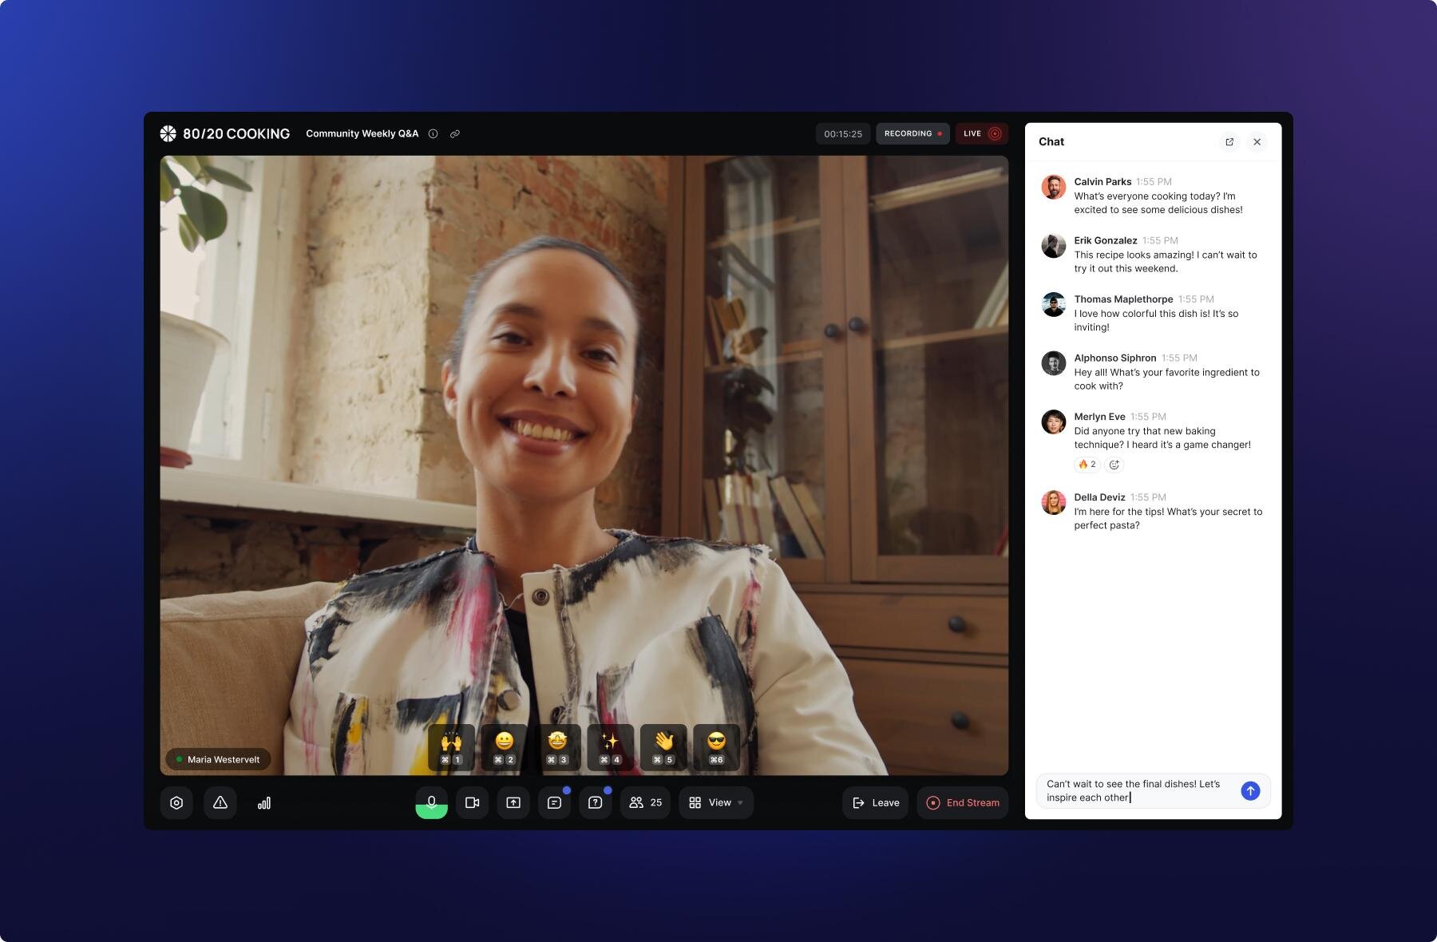Image resolution: width=1437 pixels, height=942 pixels.
Task: Start screen share
Action: [513, 802]
